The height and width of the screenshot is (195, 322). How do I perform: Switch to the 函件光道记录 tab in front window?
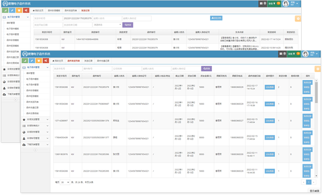tap(103, 61)
